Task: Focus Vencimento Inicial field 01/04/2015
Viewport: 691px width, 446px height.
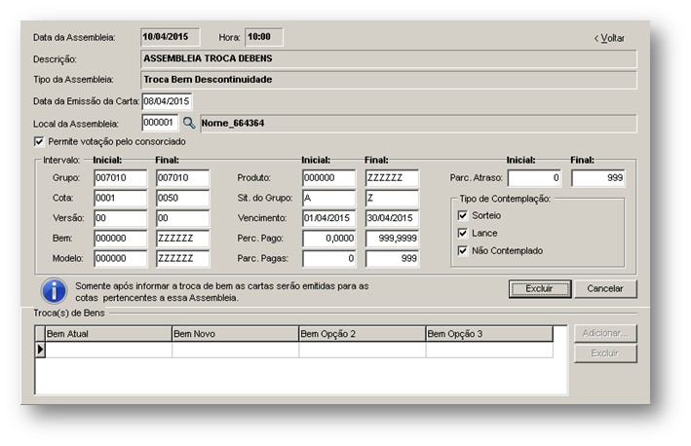Action: (328, 218)
